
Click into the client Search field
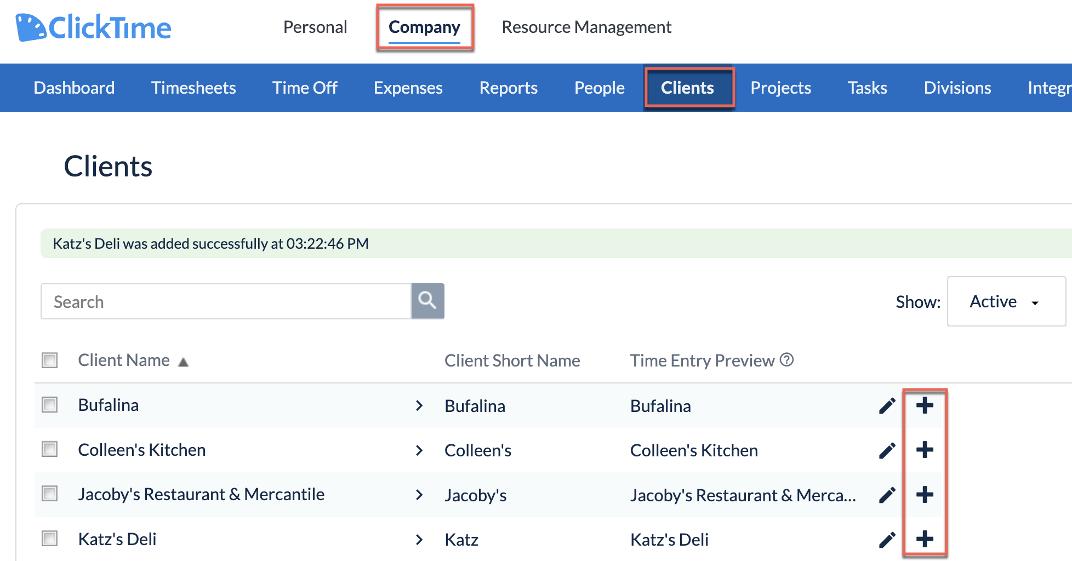[226, 301]
